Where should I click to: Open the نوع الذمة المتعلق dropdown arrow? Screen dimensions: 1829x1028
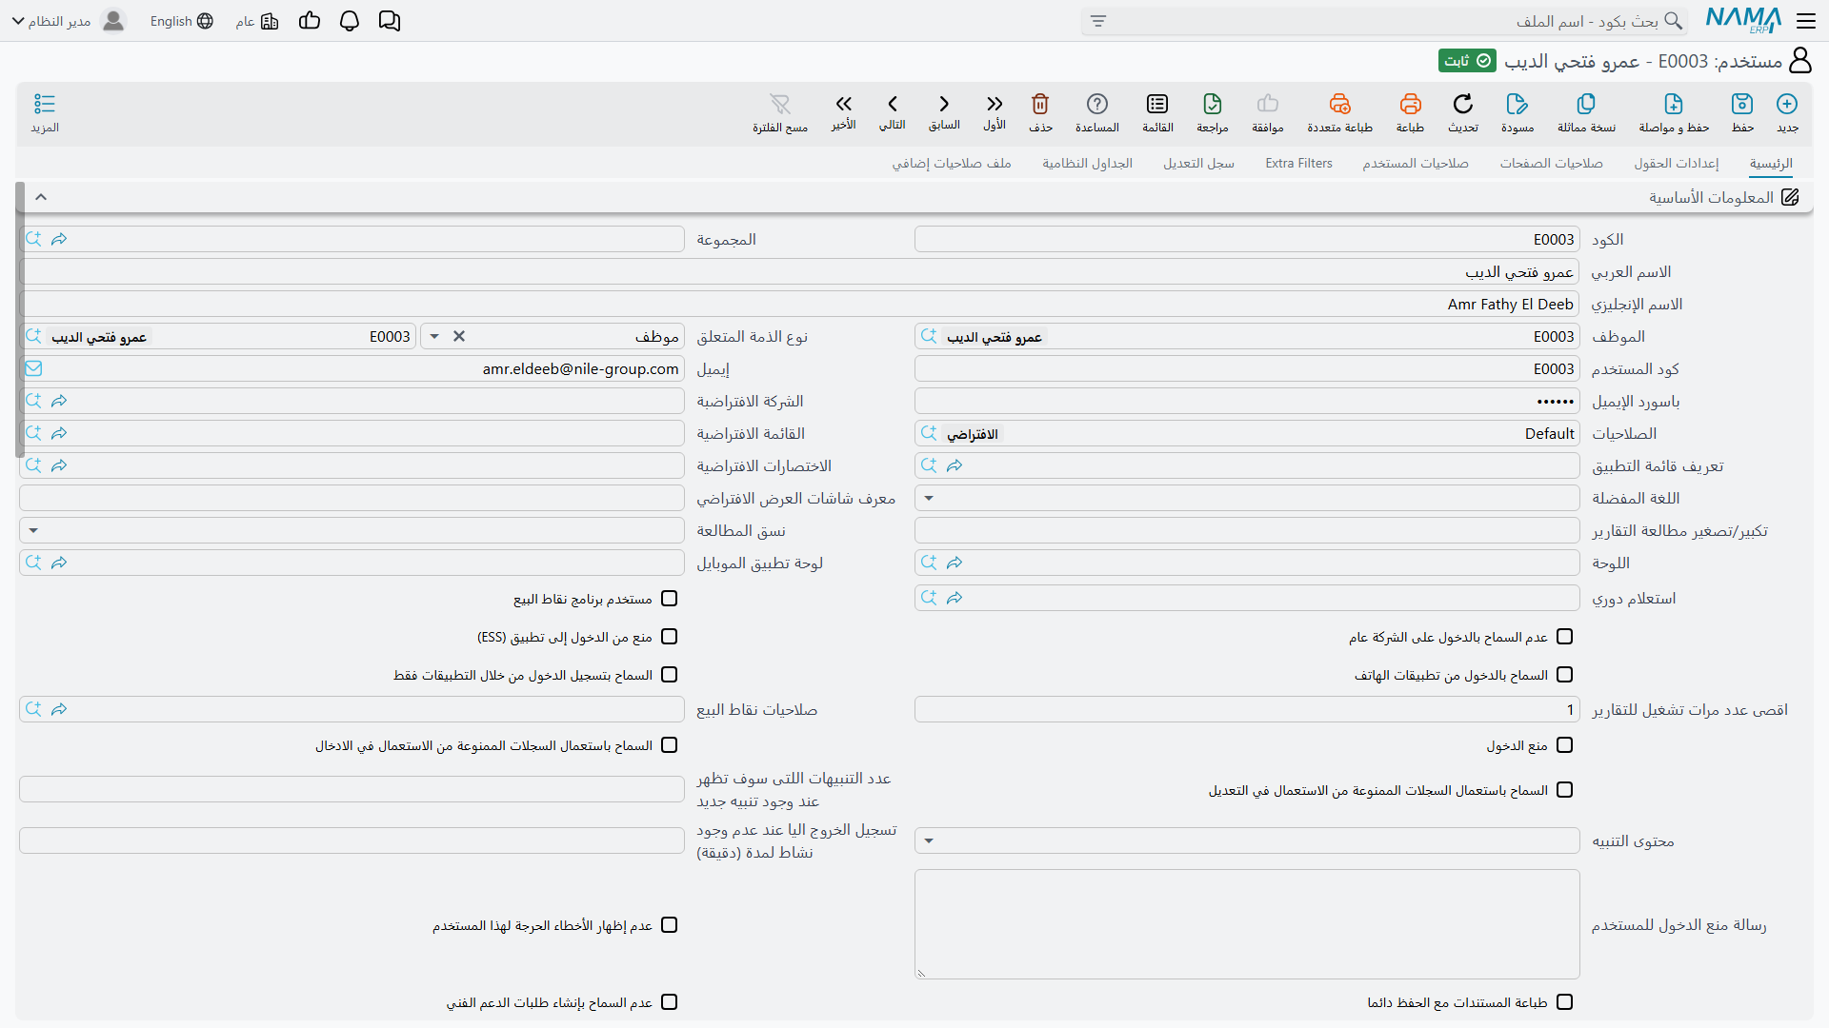(434, 336)
